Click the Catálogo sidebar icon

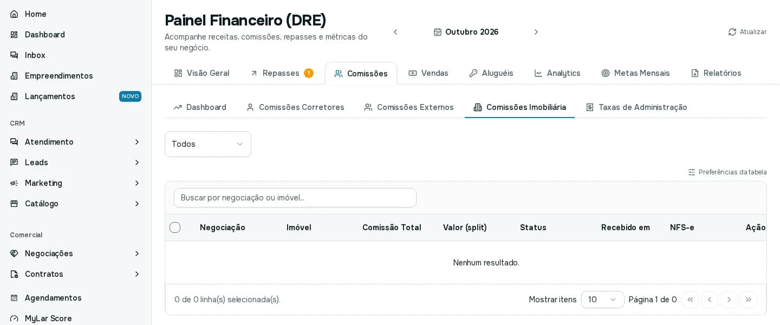[14, 204]
